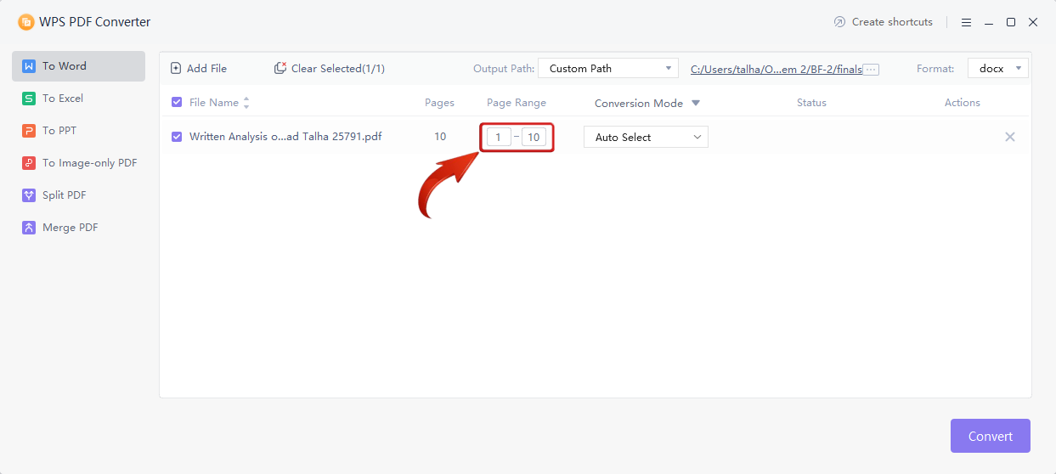Browse output folder with the ellipsis button
The width and height of the screenshot is (1056, 474).
pos(871,70)
